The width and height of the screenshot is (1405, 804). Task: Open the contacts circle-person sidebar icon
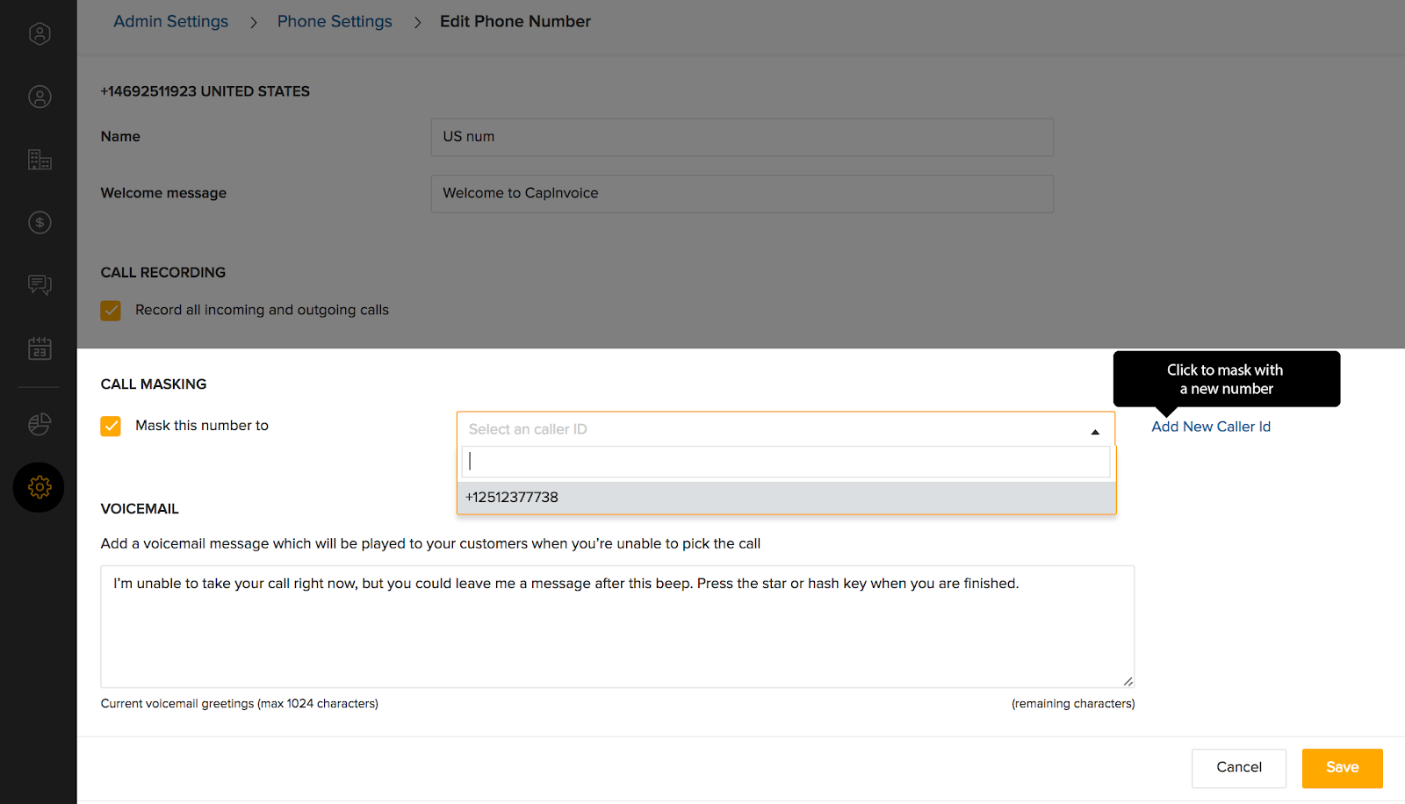point(40,97)
